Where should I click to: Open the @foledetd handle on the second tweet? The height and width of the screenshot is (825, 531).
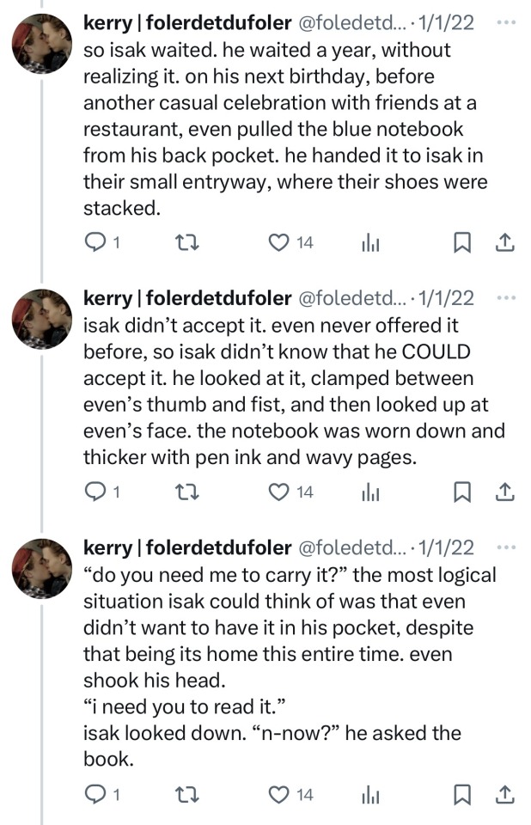click(351, 298)
